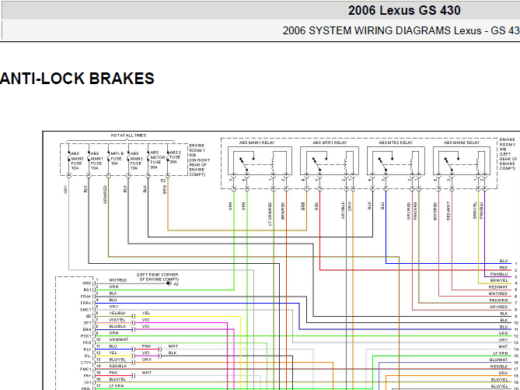Screen dimensions: 520x390
Task: Click the 'PMC1' connector pin label
Action: tap(86, 369)
